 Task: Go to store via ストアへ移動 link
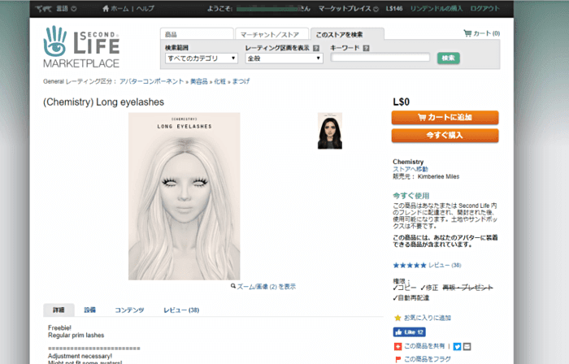(x=410, y=169)
